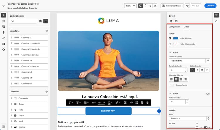This screenshot has height=130, width=220.
Task: Click the Guardar button
Action: pyautogui.click(x=210, y=6)
